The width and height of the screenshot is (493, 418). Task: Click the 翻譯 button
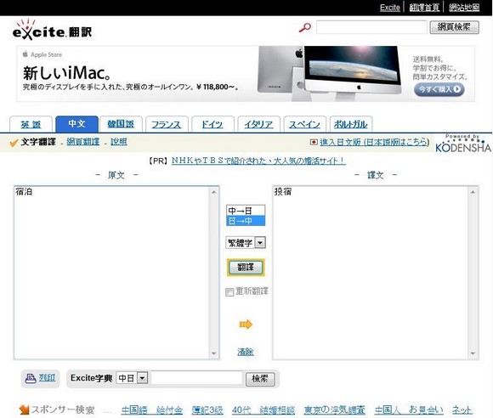click(x=246, y=268)
